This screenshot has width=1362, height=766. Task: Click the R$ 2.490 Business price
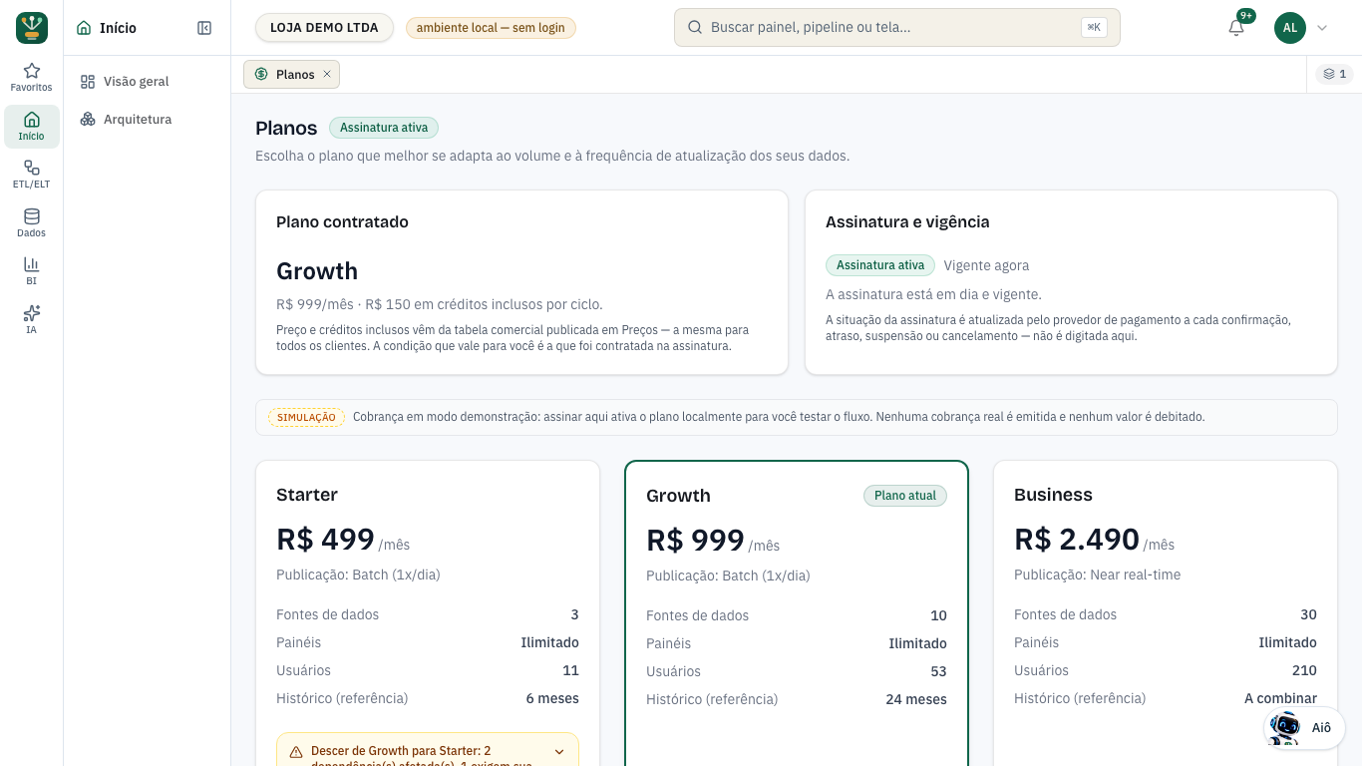[x=1077, y=539]
